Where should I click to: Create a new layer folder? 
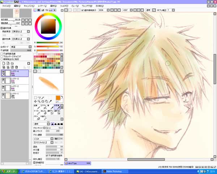12,63
